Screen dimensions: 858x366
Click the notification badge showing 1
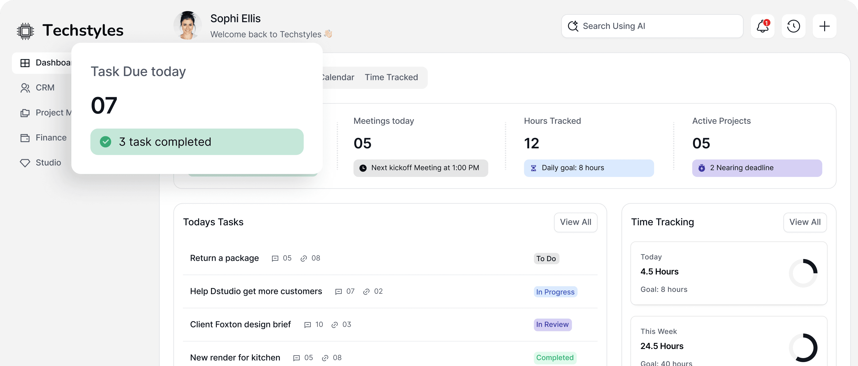766,23
